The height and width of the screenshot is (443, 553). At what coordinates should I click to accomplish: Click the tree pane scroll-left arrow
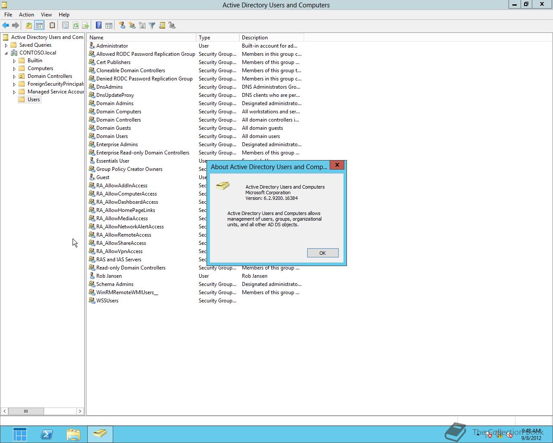tap(5, 411)
